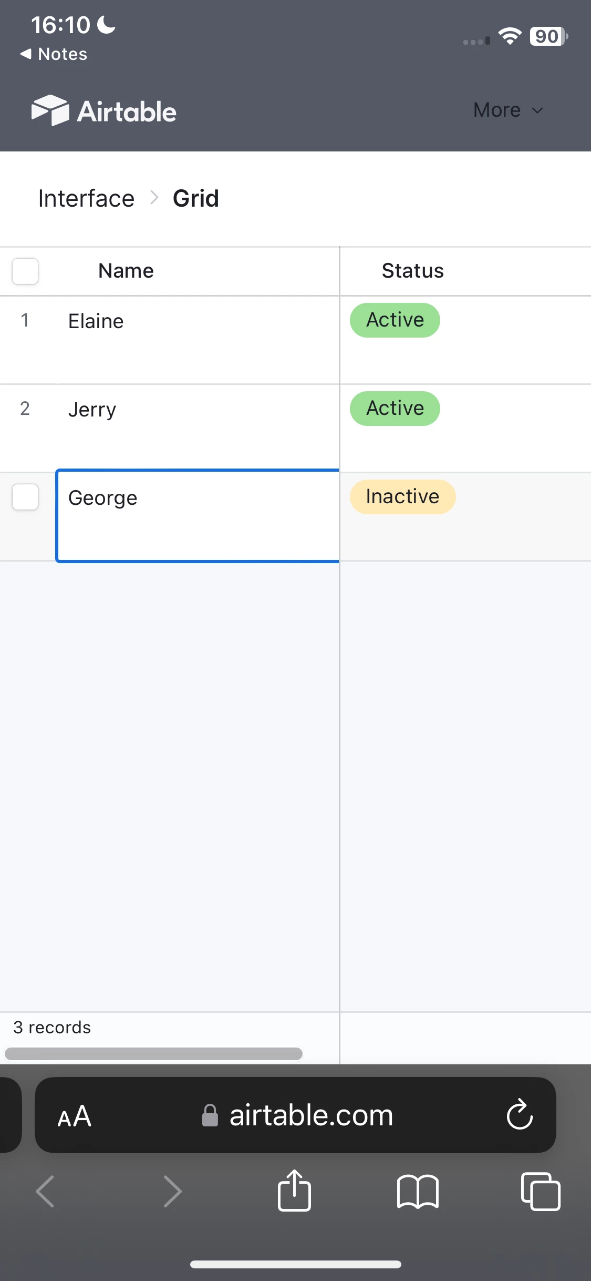Open Safari bookmarks book icon
The height and width of the screenshot is (1281, 591).
pos(418,1192)
